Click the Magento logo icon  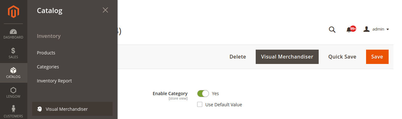pos(13,12)
